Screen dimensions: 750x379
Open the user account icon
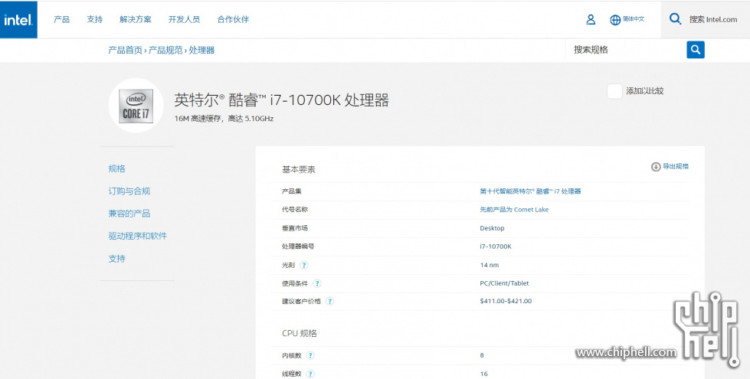click(x=591, y=20)
